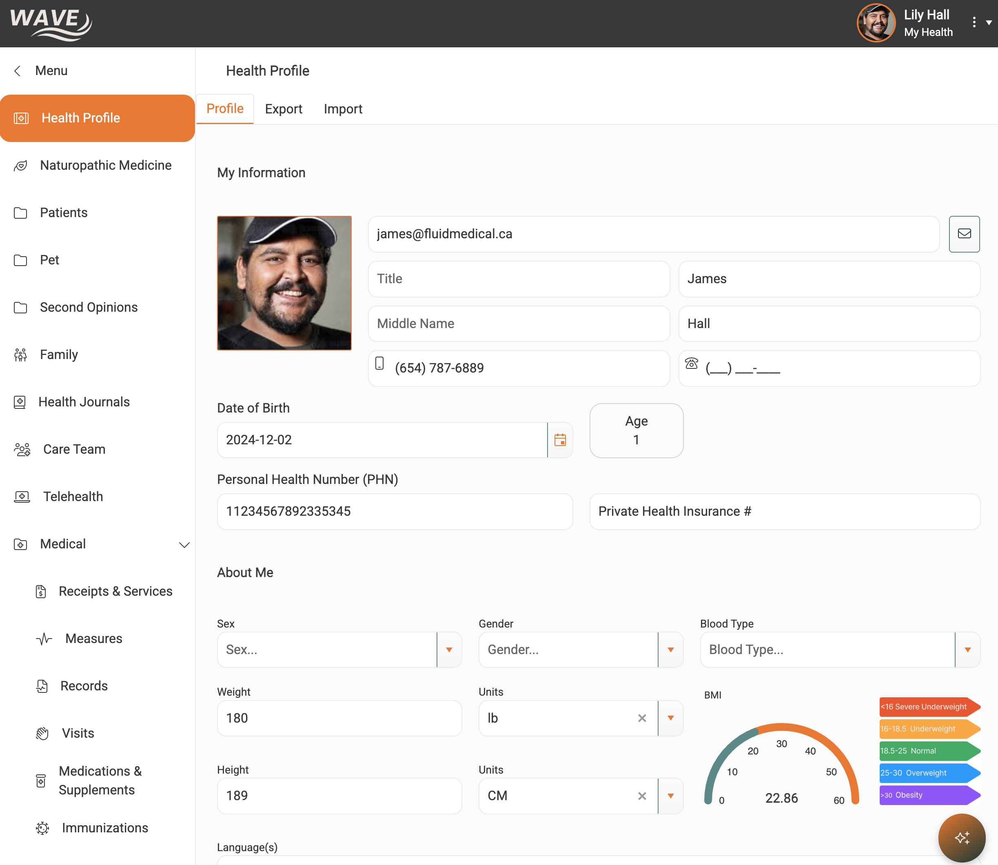Screen dimensions: 998x865
Task: Switch to the Export tab
Action: coord(283,109)
